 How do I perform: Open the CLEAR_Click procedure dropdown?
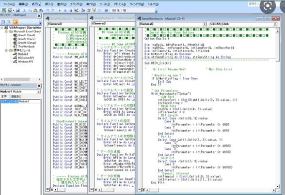[275, 24]
